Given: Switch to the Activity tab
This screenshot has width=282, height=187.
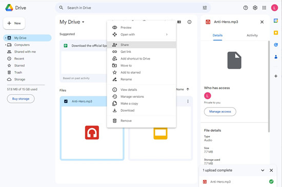Looking at the screenshot, I should 252,35.
